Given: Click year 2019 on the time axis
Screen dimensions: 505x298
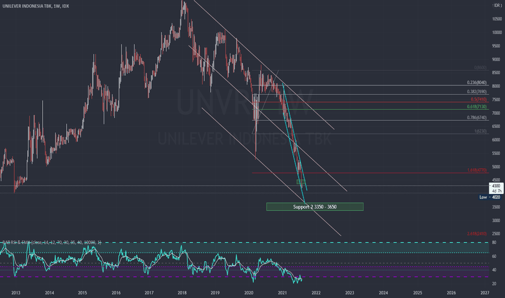Looking at the screenshot, I should pyautogui.click(x=215, y=293).
